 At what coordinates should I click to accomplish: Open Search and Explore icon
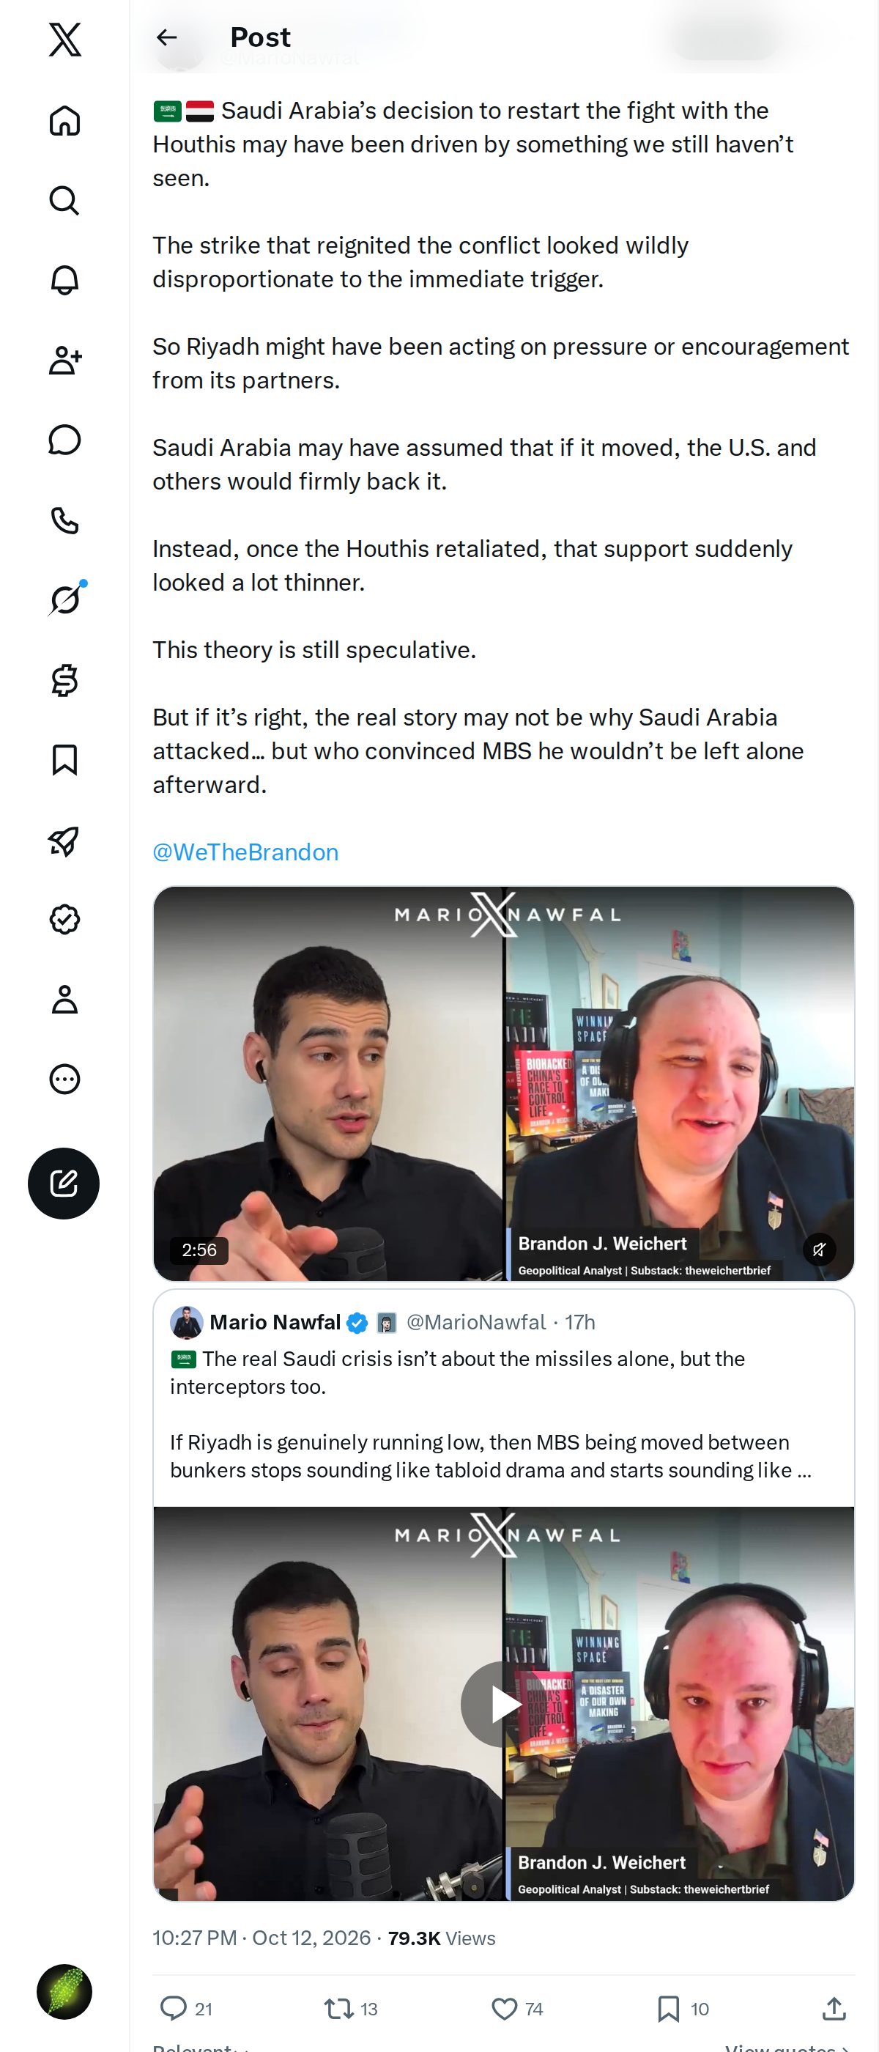point(64,201)
